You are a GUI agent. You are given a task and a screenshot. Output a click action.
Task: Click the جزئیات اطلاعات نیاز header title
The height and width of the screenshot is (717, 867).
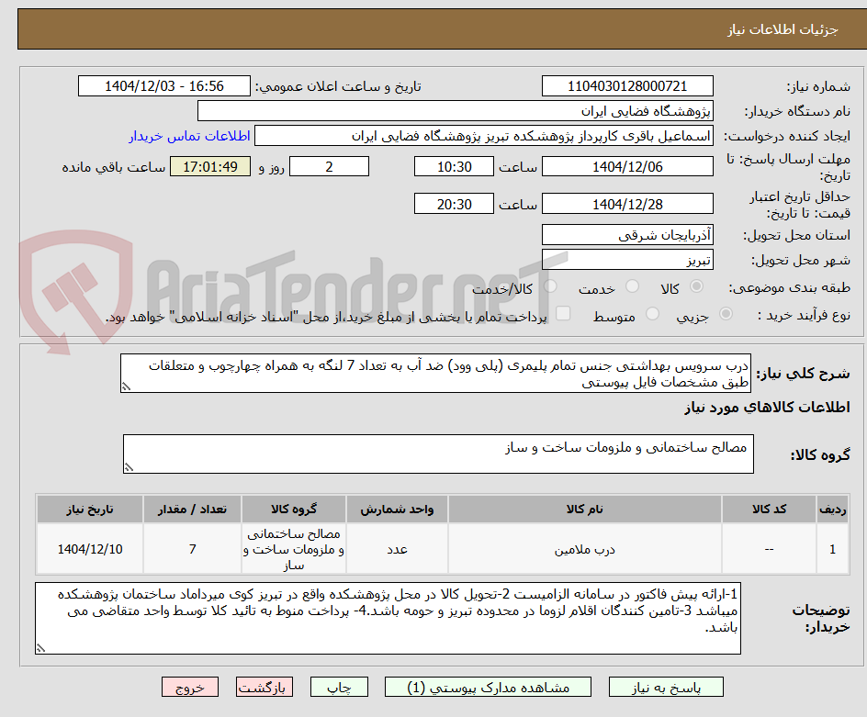click(783, 29)
